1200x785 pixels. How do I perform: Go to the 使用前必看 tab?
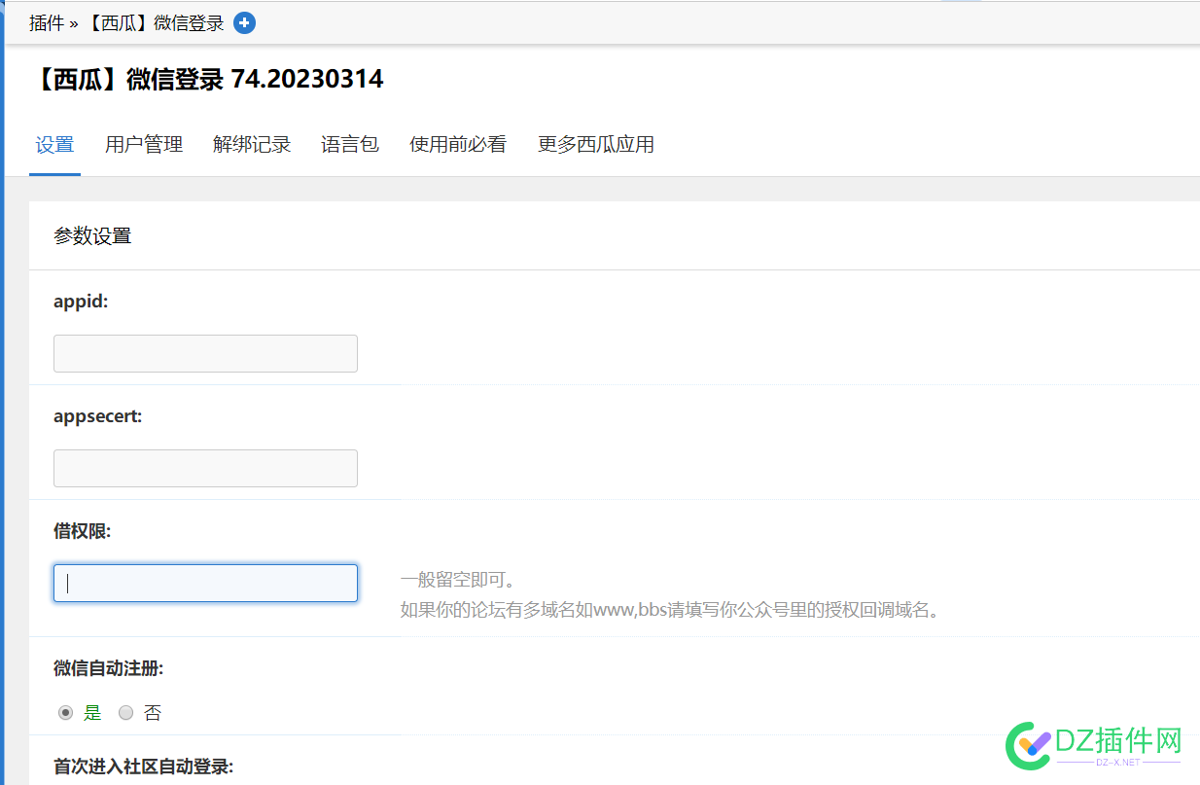[458, 145]
